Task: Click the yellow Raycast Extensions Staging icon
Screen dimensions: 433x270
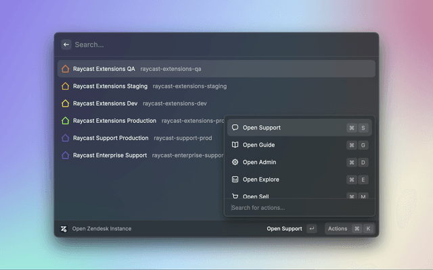Action: click(65, 86)
